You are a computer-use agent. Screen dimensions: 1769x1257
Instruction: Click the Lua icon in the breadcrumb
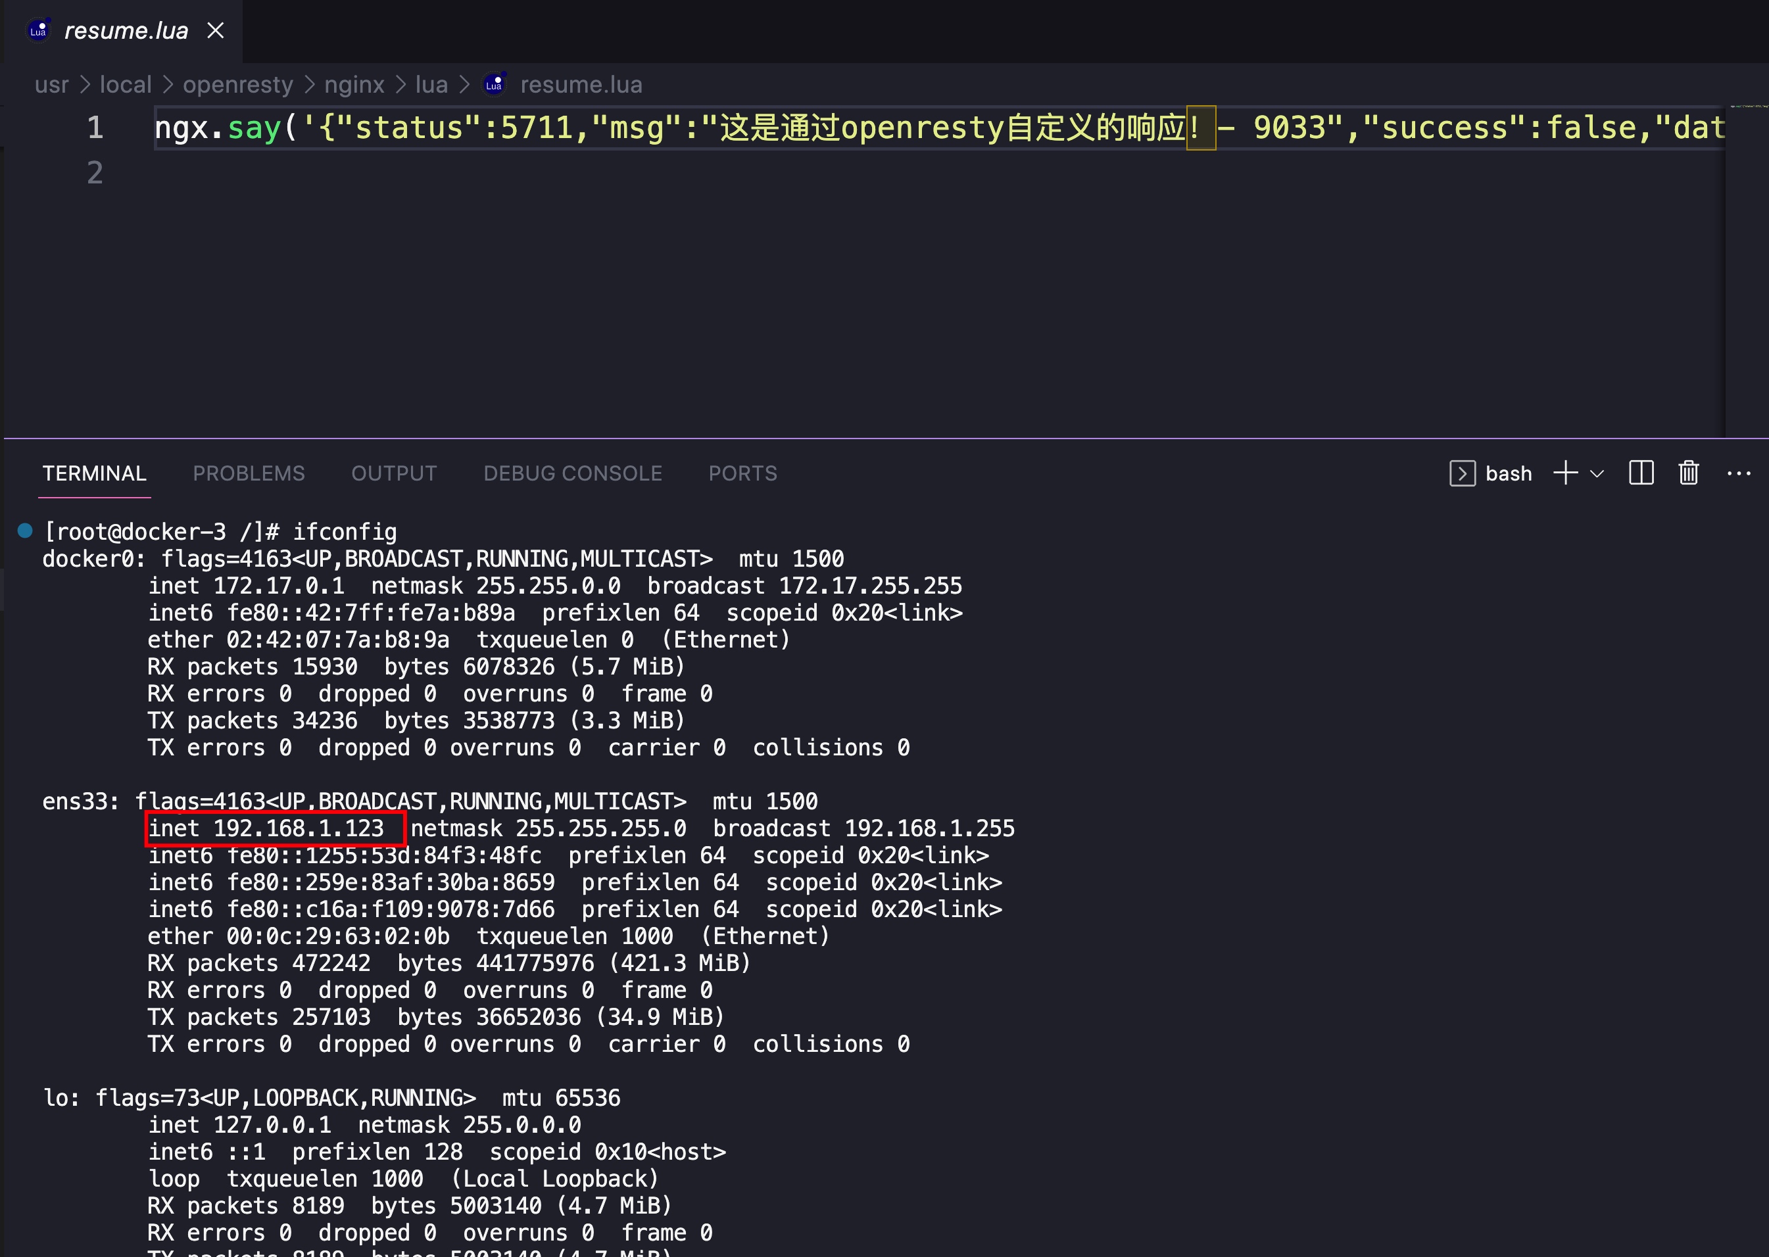click(x=495, y=83)
